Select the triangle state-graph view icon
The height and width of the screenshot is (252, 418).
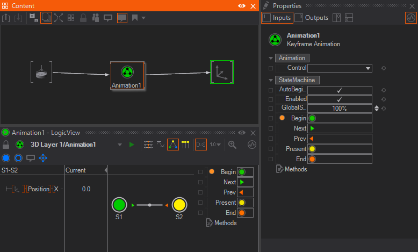tap(172, 145)
